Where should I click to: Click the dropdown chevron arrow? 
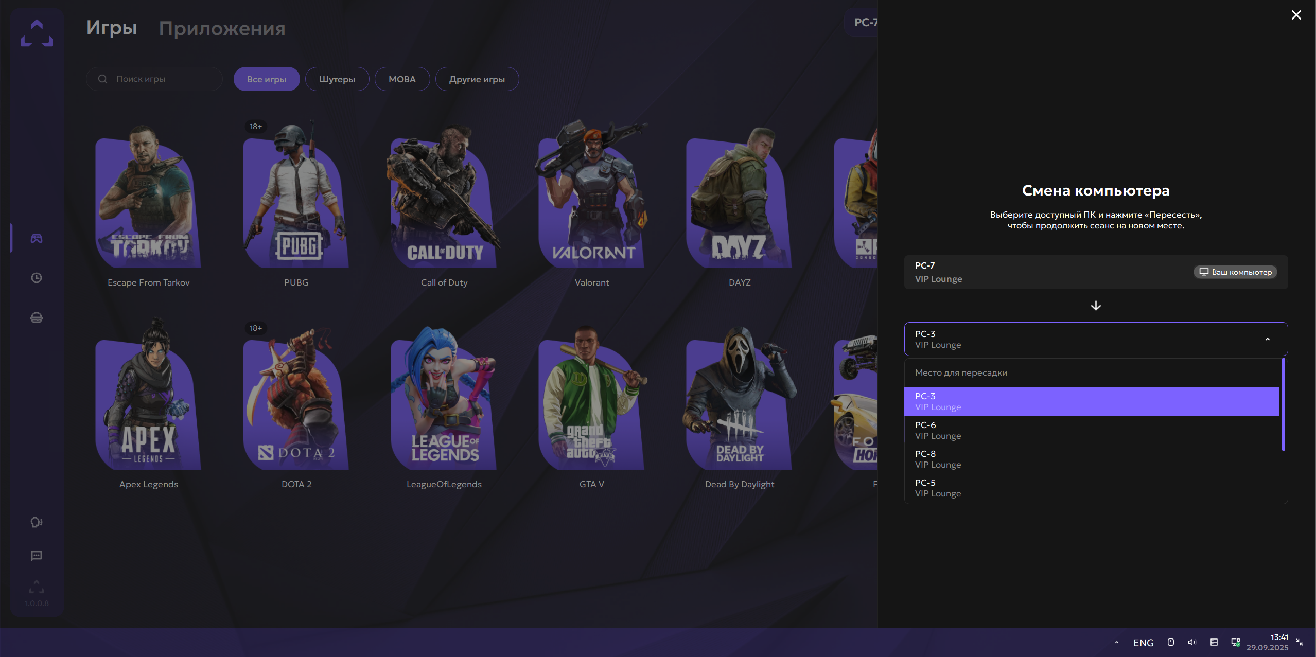coord(1268,339)
